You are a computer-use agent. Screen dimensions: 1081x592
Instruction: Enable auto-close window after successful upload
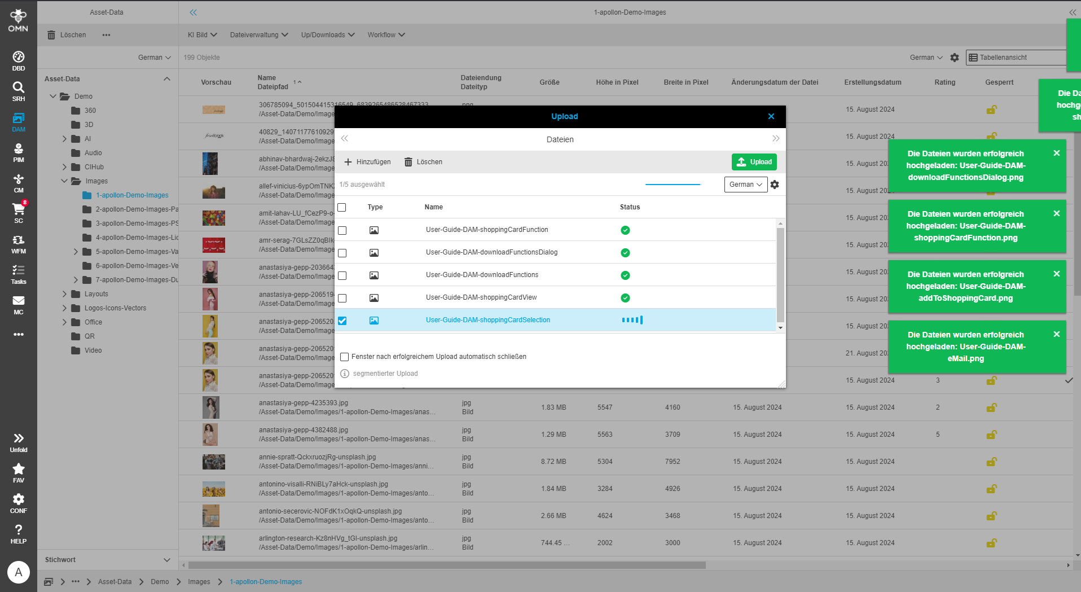(345, 357)
